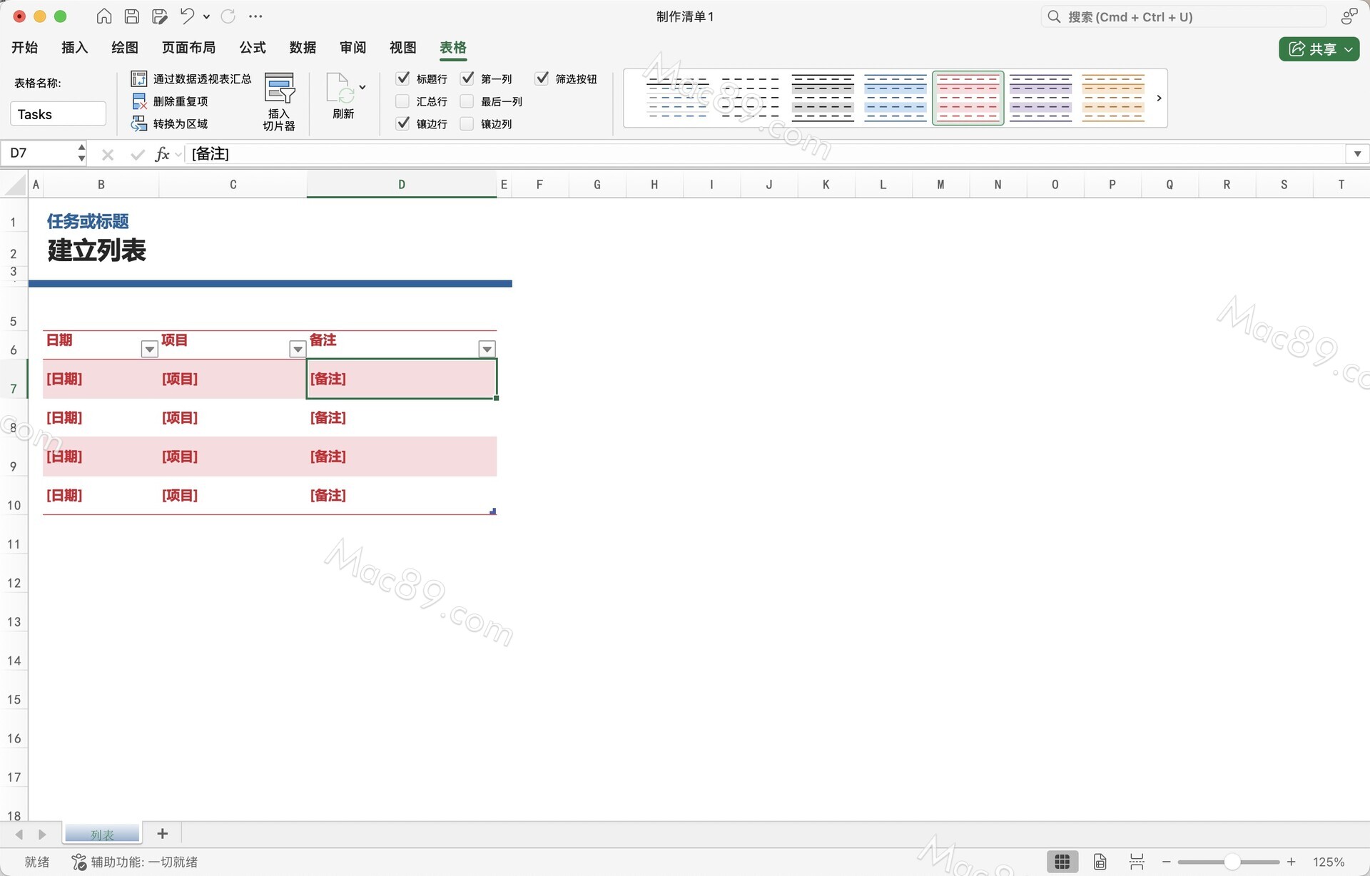This screenshot has height=876, width=1370.
Task: Enable Banded Columns (镶边列) checkbox
Action: (x=467, y=124)
